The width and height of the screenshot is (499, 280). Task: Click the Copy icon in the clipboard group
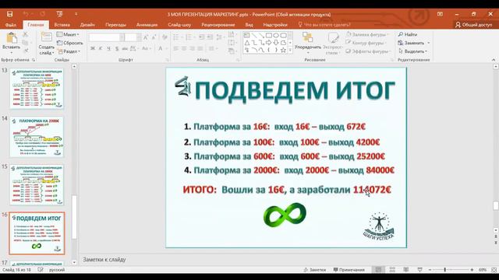(26, 43)
